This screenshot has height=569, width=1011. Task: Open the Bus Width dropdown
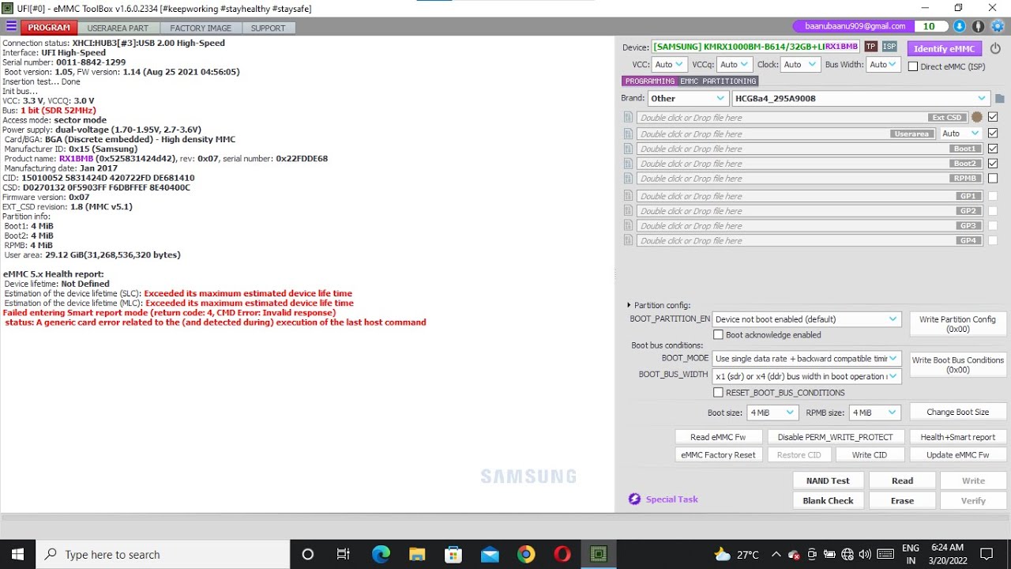(883, 65)
